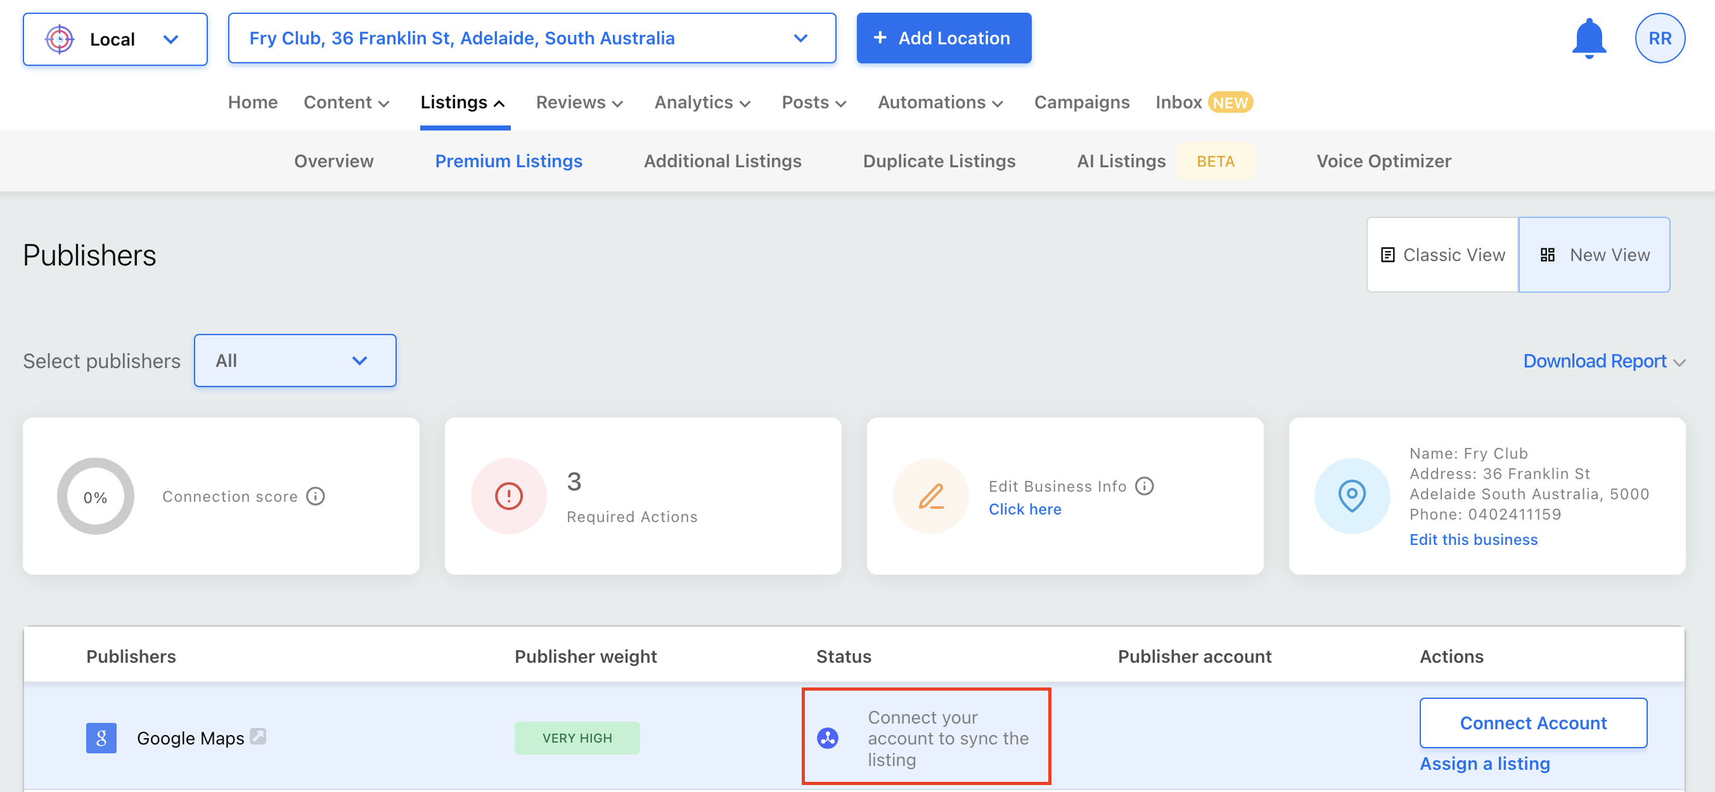Click the sync status icon for Google Maps
Screen dimensions: 1715x792
point(828,738)
